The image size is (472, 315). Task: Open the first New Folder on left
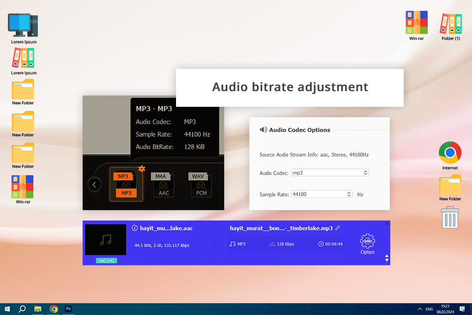(x=23, y=92)
